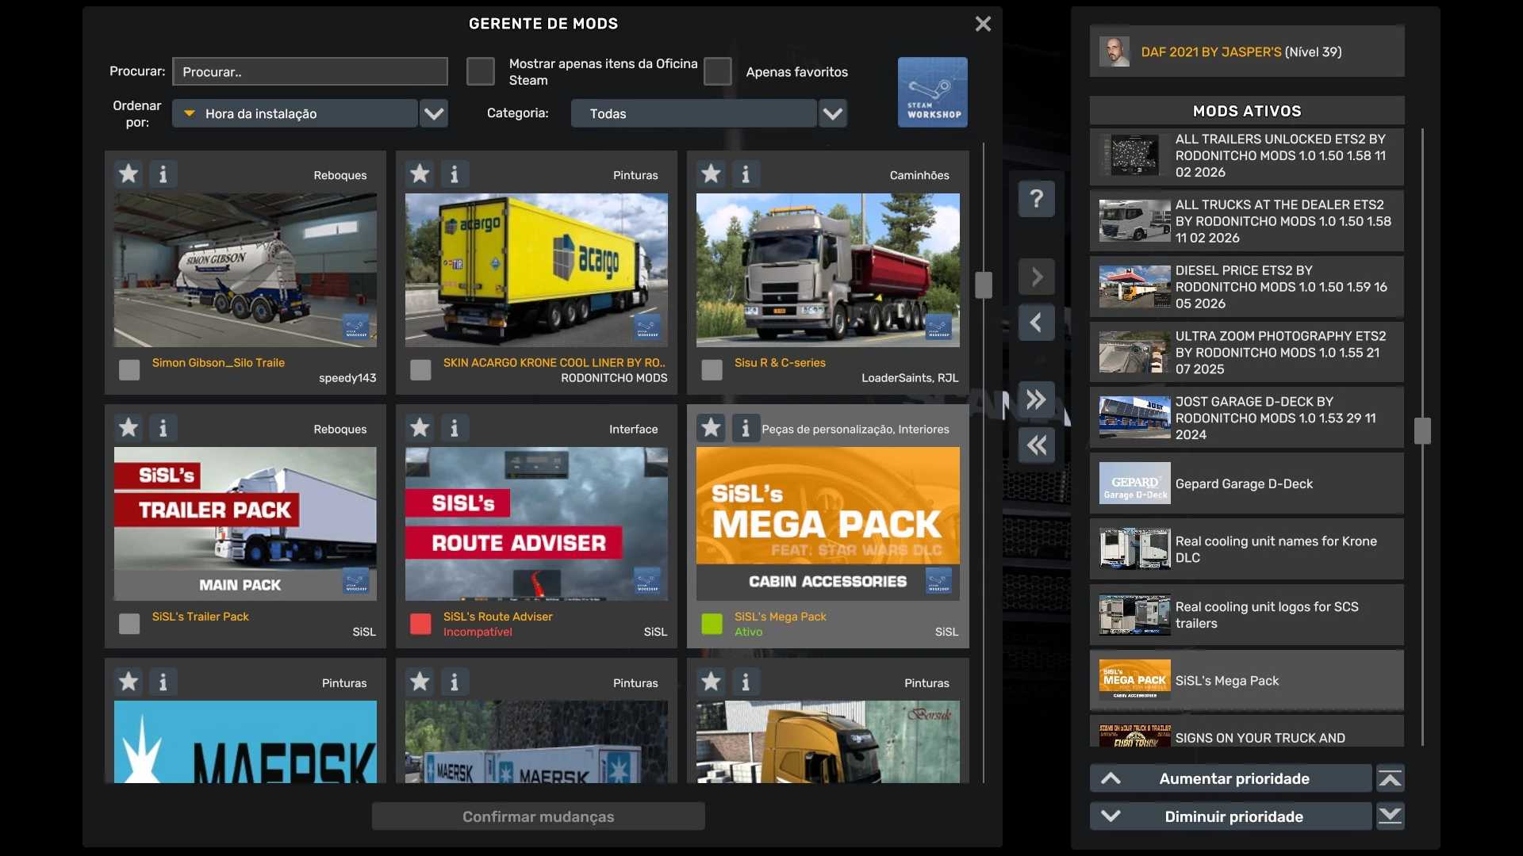Image resolution: width=1523 pixels, height=856 pixels.
Task: Tick the Sisu R & C-series checkbox
Action: pos(712,369)
